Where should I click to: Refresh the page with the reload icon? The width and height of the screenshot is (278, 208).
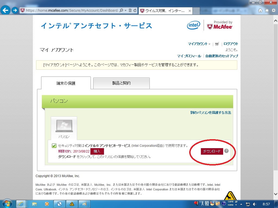pos(135,11)
